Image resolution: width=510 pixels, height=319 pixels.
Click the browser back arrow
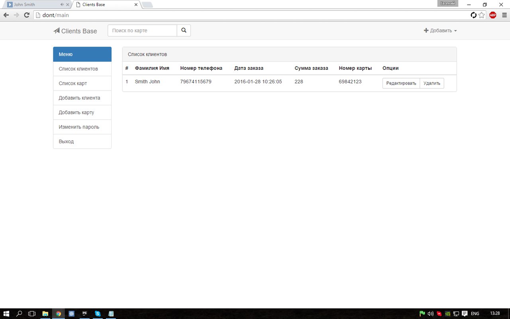(x=6, y=15)
